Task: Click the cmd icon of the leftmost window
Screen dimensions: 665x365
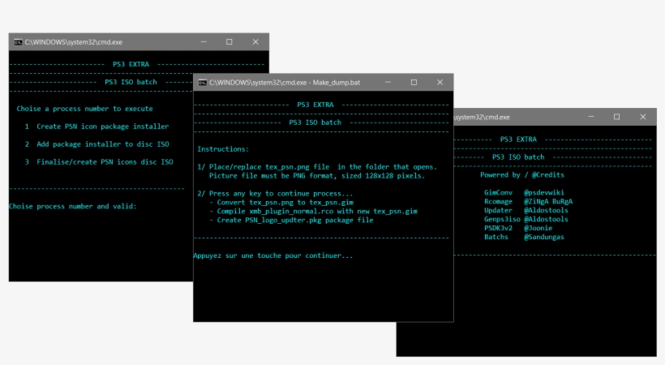Action: [x=17, y=41]
